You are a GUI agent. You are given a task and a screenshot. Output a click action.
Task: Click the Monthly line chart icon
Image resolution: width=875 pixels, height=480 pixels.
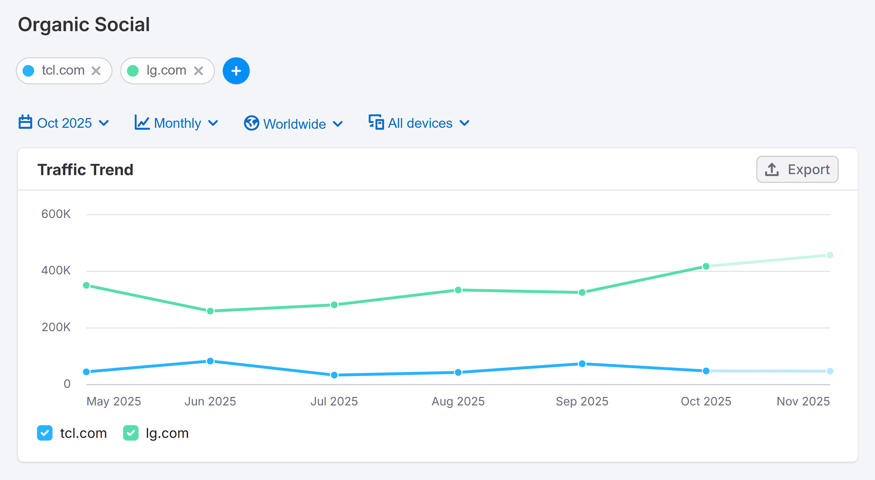pos(141,123)
